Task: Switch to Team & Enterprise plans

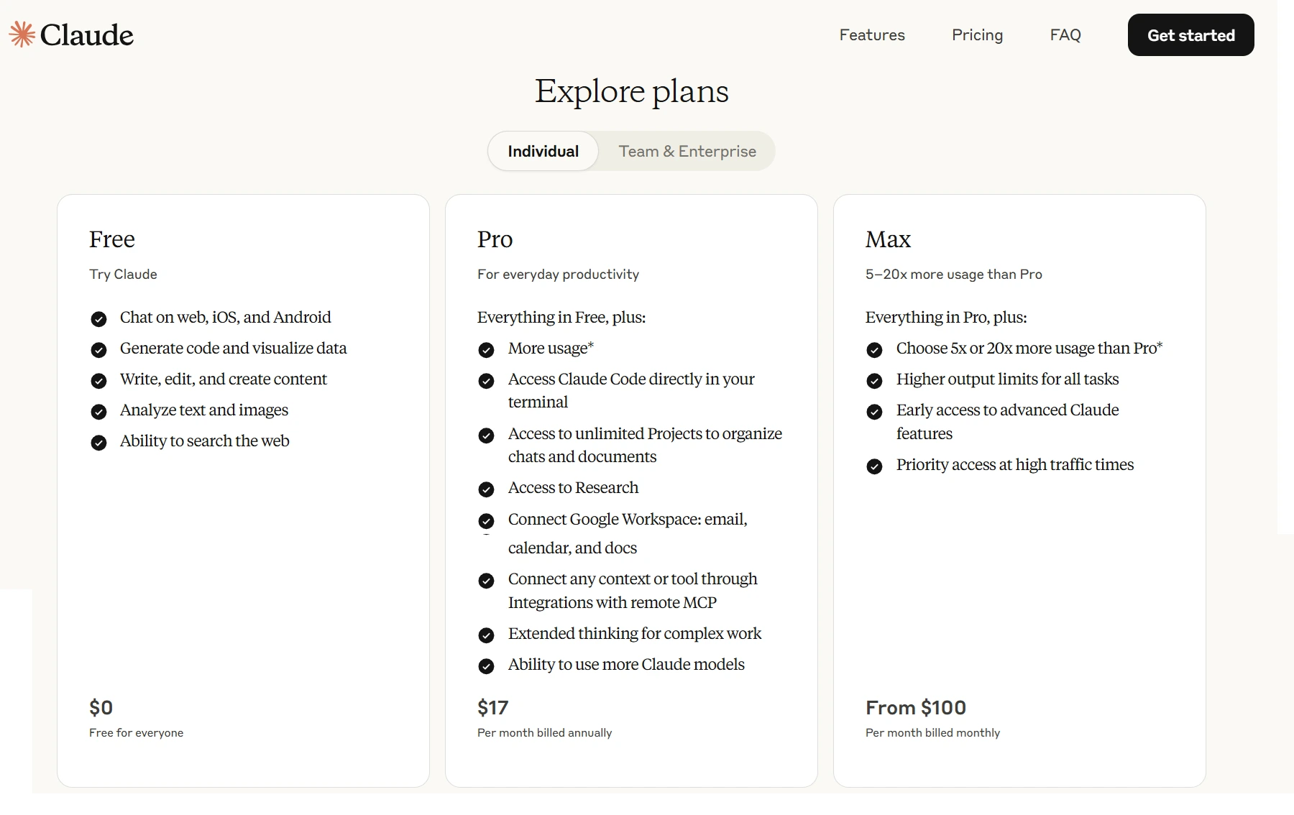Action: [x=687, y=151]
